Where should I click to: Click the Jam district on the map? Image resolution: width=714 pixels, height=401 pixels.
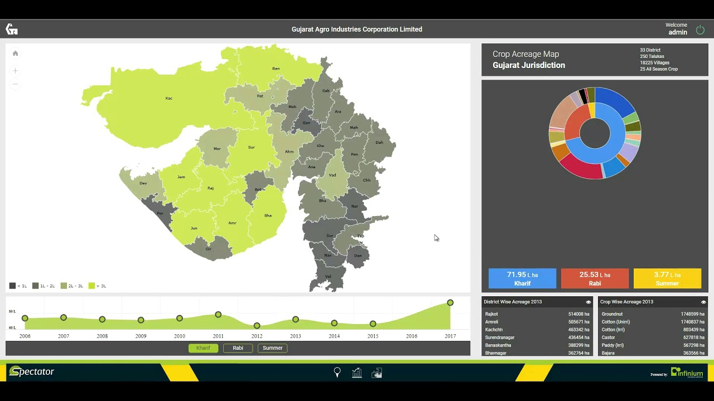click(181, 177)
